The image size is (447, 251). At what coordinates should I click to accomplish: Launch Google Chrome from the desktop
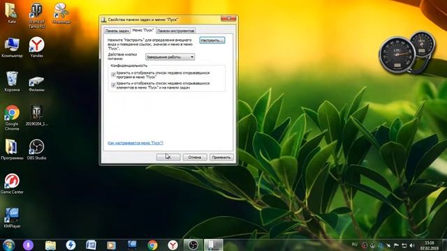[x=12, y=118]
